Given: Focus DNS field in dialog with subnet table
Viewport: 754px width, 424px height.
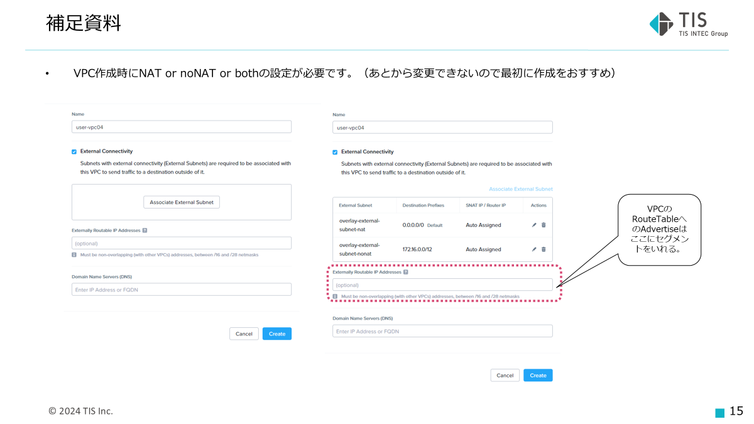Looking at the screenshot, I should point(442,331).
